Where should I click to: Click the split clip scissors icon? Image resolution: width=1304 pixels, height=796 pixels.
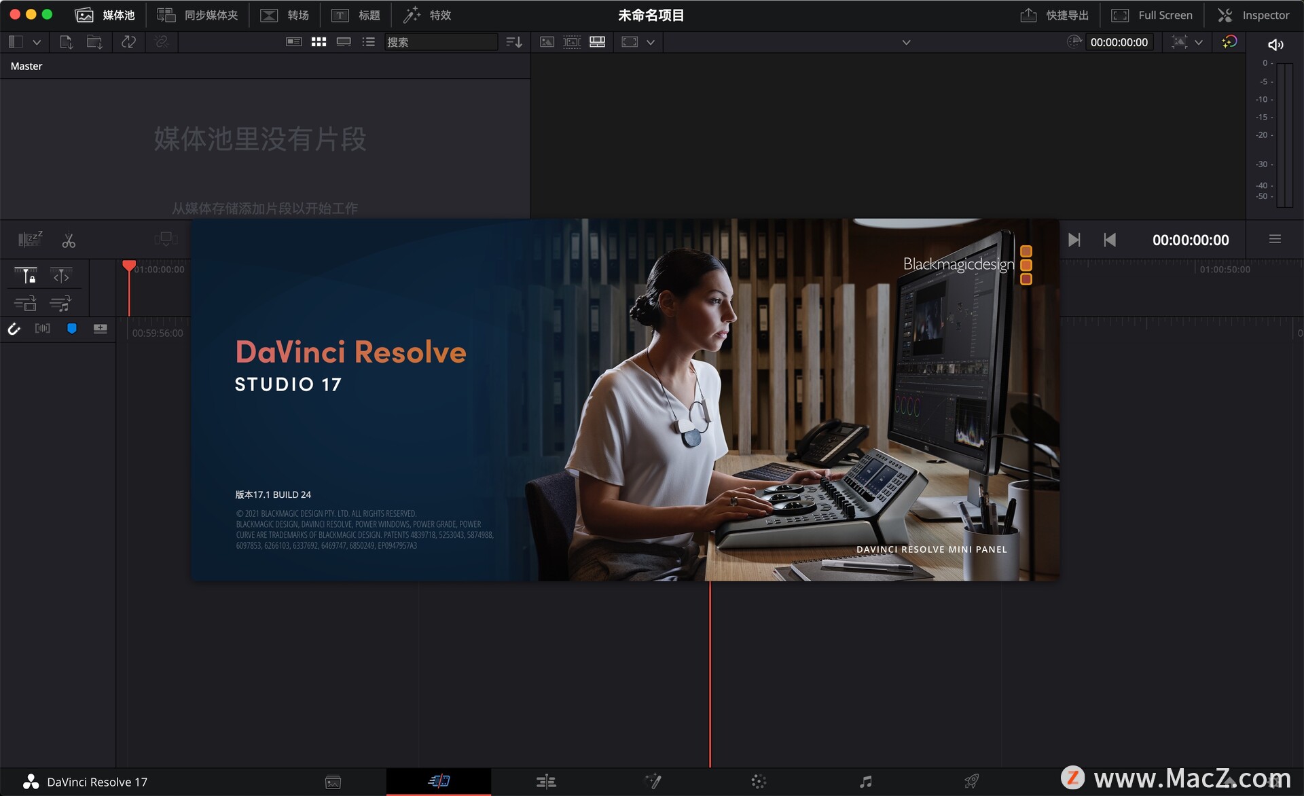(x=69, y=240)
